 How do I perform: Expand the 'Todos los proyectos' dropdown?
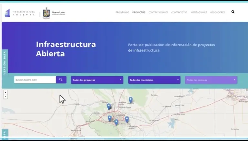point(97,80)
